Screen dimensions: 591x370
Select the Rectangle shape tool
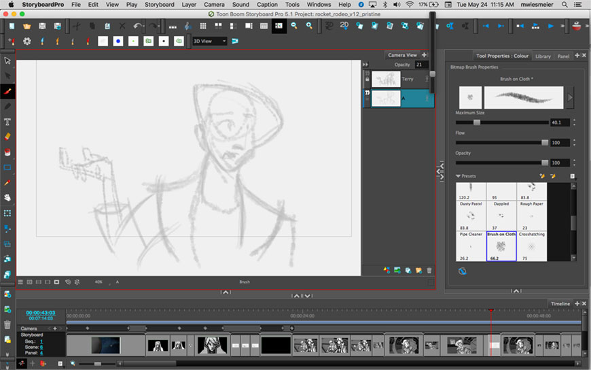pyautogui.click(x=7, y=167)
